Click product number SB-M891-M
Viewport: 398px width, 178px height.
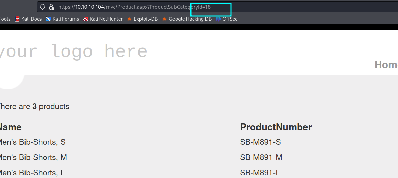(261, 157)
